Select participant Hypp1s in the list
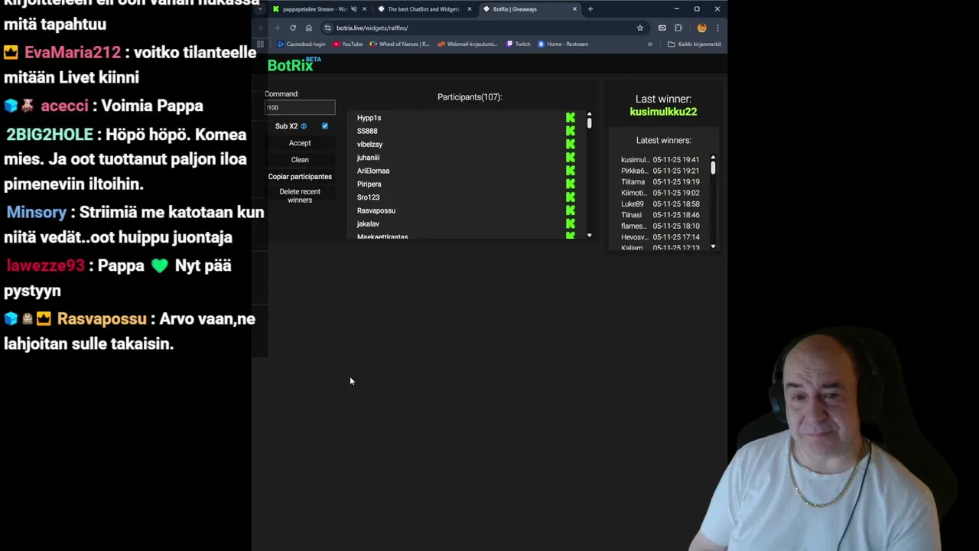The width and height of the screenshot is (979, 551). point(369,118)
